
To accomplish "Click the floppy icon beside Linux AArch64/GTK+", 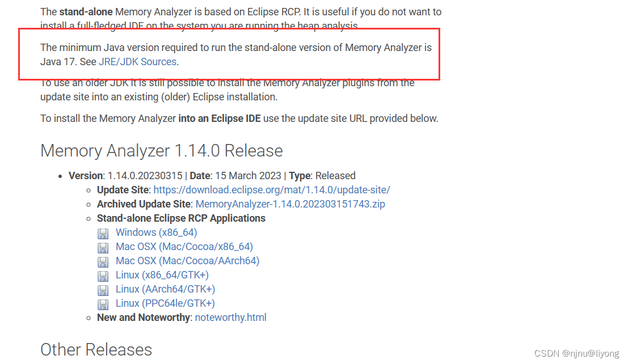I will [103, 290].
